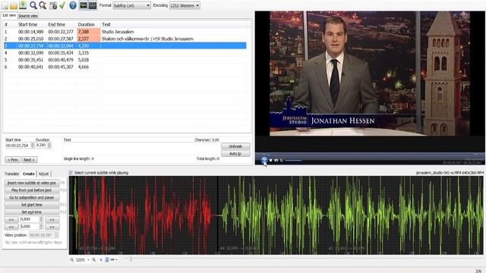Select subtitle row 'Studio Jerusalem'
This screenshot has width=486, height=273.
pos(125,32)
